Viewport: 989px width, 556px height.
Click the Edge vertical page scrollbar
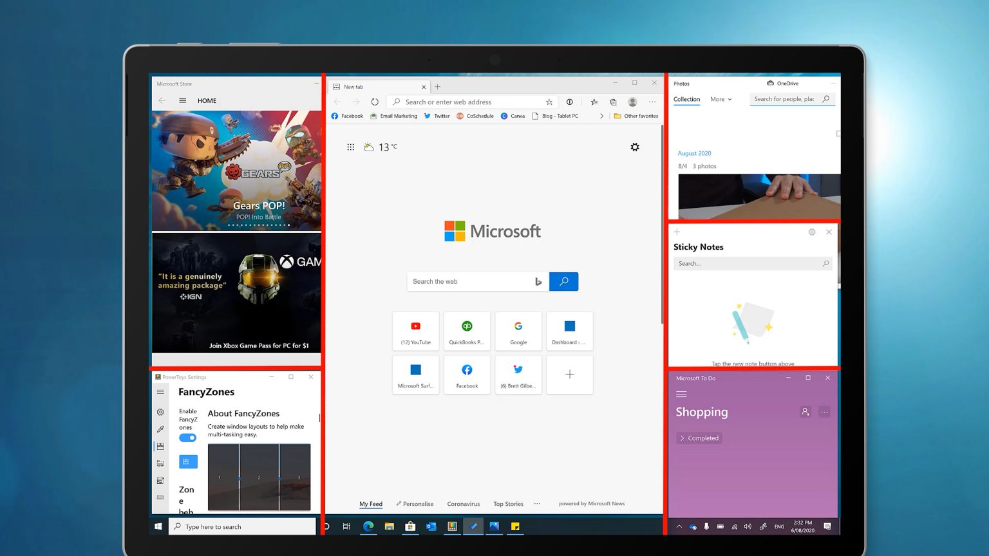coord(661,224)
